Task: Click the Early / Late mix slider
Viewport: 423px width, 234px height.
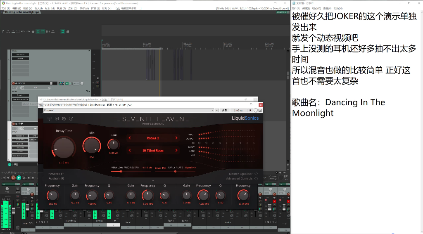Action: point(175,171)
